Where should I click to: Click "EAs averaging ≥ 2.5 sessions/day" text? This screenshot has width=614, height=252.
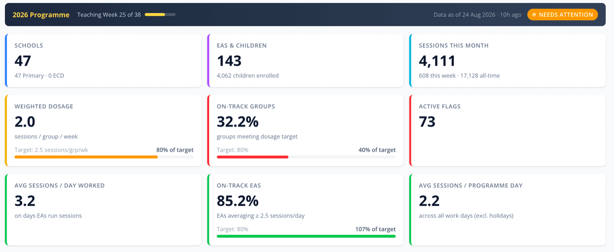click(x=261, y=216)
